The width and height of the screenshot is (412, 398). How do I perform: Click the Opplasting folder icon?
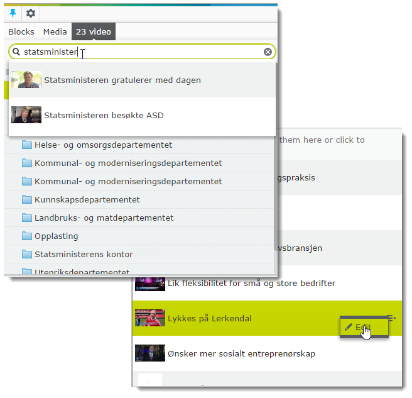26,236
